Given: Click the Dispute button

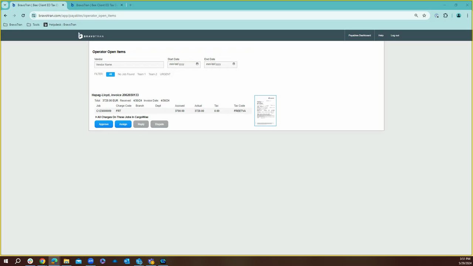Looking at the screenshot, I should [x=159, y=124].
